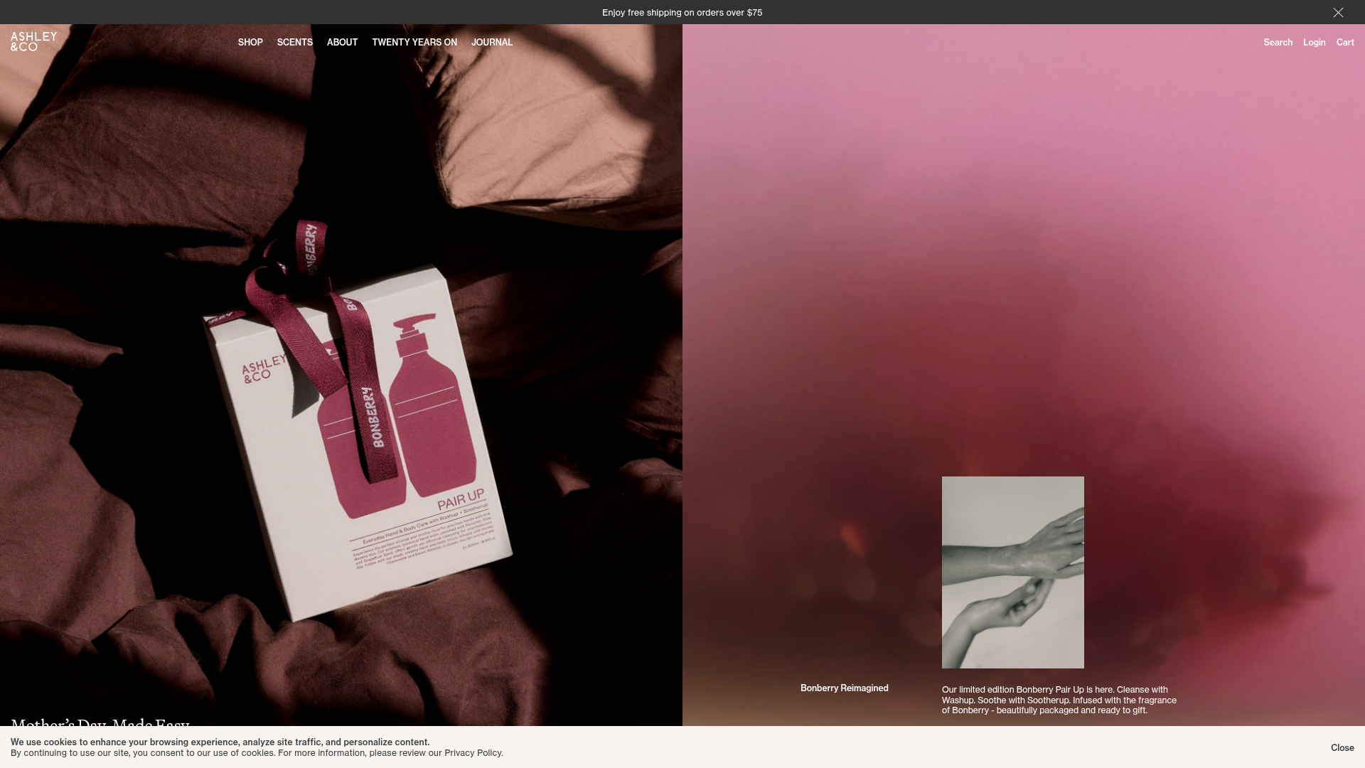Visit the JOURNAL section

[491, 43]
